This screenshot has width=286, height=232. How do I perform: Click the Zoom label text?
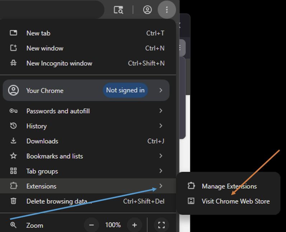tap(35, 226)
